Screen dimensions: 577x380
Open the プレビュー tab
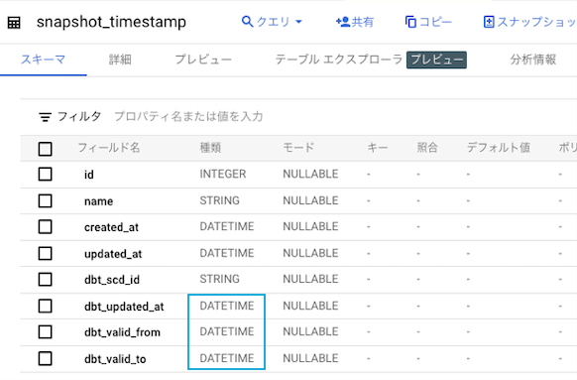(x=203, y=60)
